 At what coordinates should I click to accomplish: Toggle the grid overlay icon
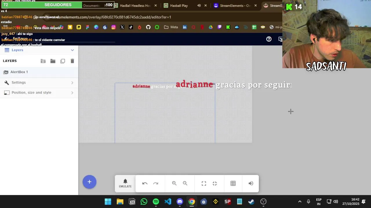coord(233,183)
